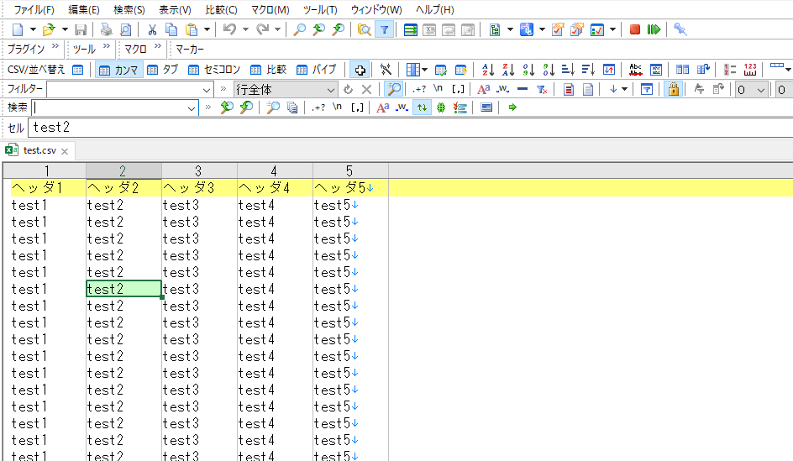Toggle escape sequence \n in search bar

(x=338, y=107)
